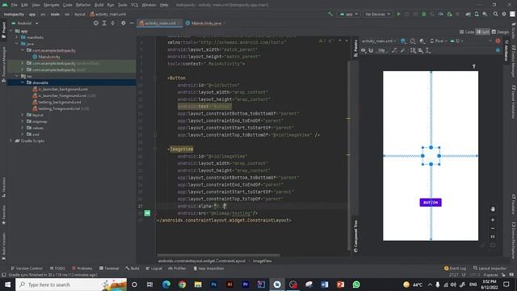Click the Make Project hammer icon
Screen dimensions: 517x291
point(330,15)
